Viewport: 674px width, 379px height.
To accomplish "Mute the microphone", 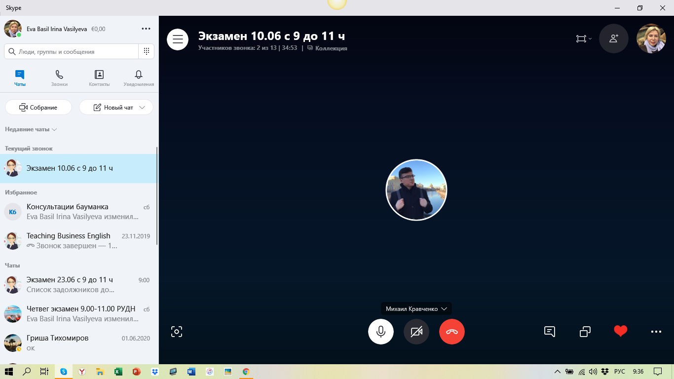I will [x=380, y=332].
